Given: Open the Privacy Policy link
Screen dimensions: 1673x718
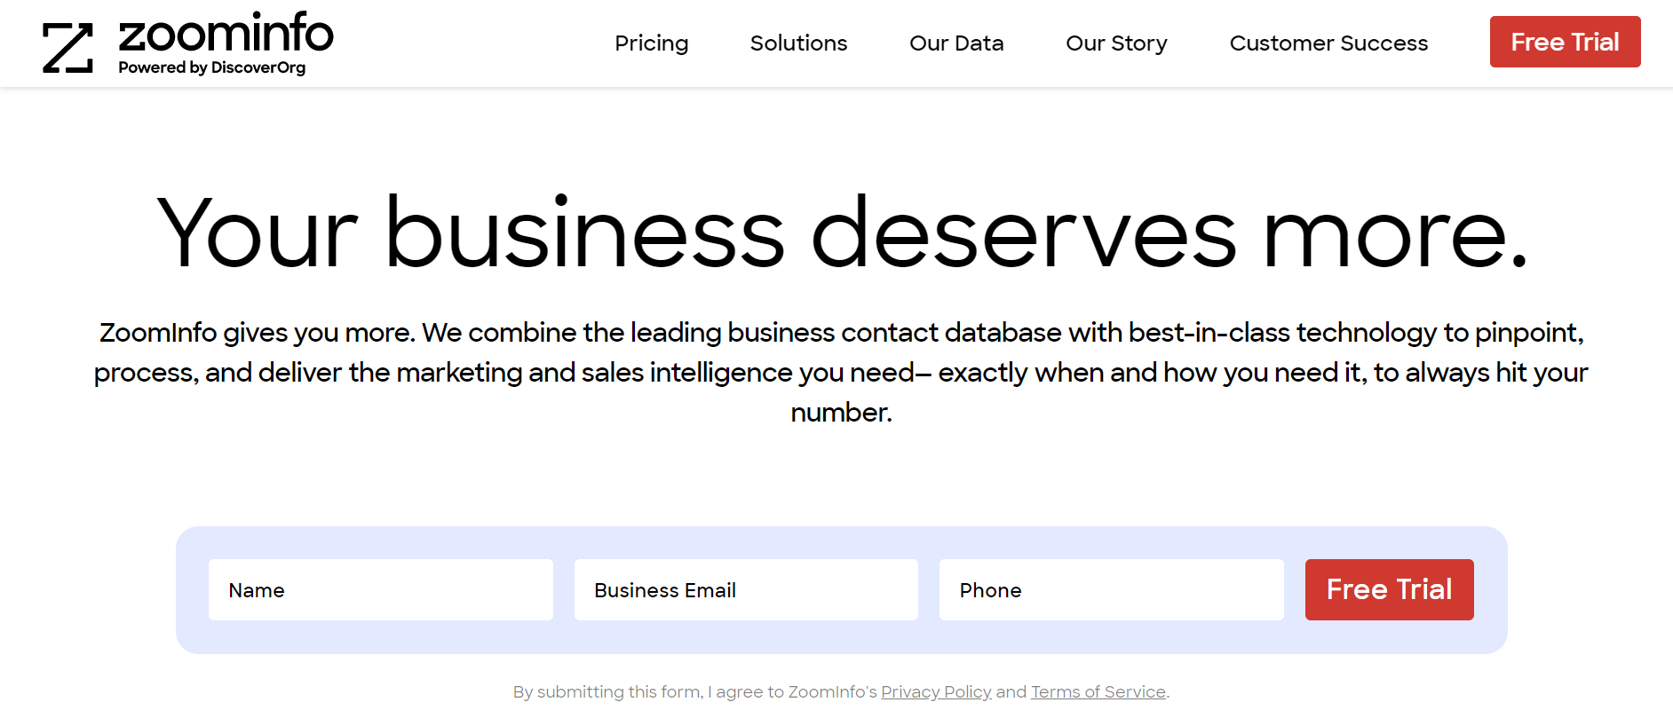Looking at the screenshot, I should (936, 691).
